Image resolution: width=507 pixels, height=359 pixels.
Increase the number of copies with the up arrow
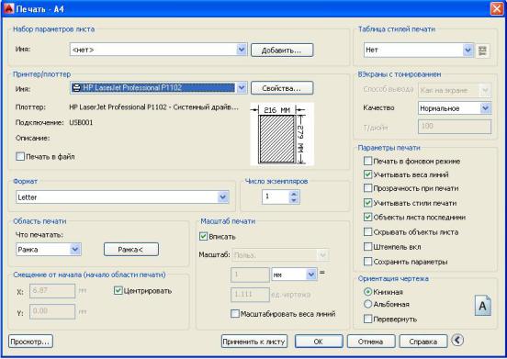click(294, 194)
